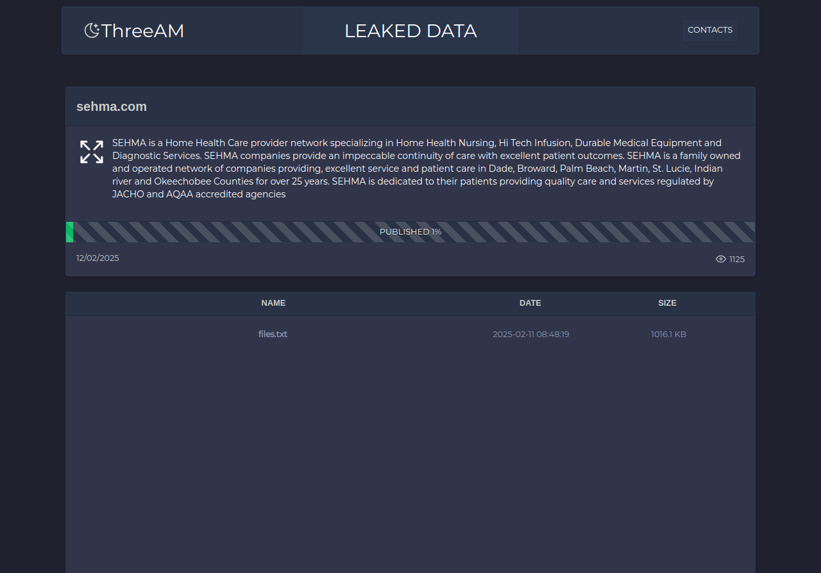
Task: Sort by the DATE column header
Action: (530, 303)
